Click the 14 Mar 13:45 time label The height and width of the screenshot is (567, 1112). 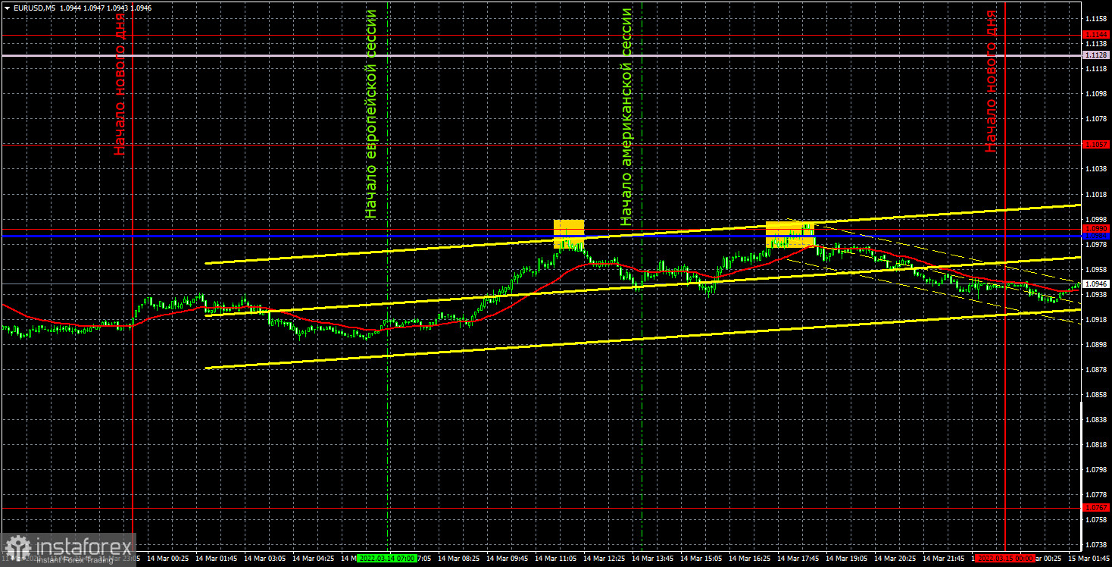point(653,559)
